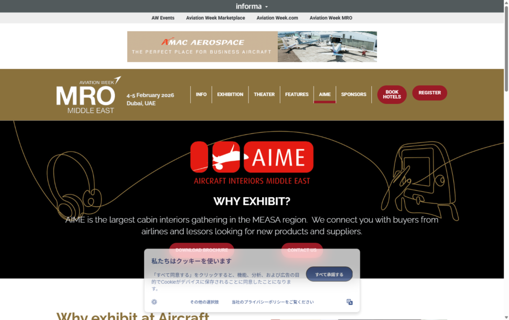Screen dimensions: 509x320
Task: Click the CONTACT US button
Action: (302, 250)
